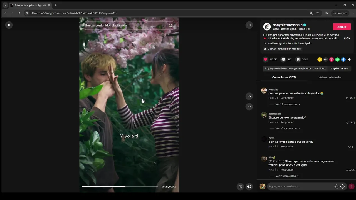Close the video viewer with the X

tap(9, 25)
